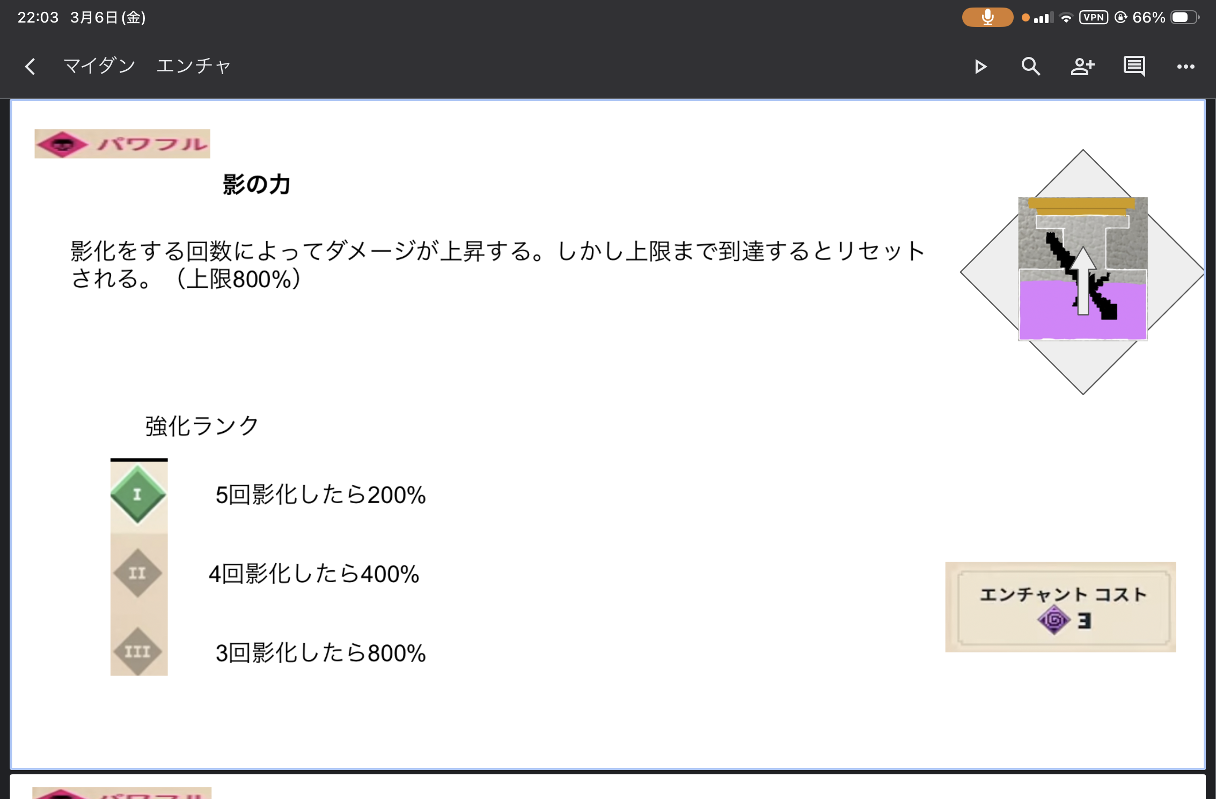1216x799 pixels.
Task: Select the エンチャント コスト cost box
Action: [x=1060, y=607]
